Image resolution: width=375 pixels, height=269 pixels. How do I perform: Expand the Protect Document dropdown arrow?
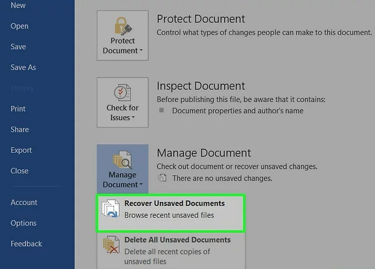(x=141, y=51)
